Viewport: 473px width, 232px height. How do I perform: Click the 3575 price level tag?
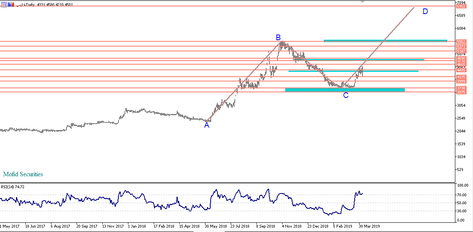tap(461, 92)
